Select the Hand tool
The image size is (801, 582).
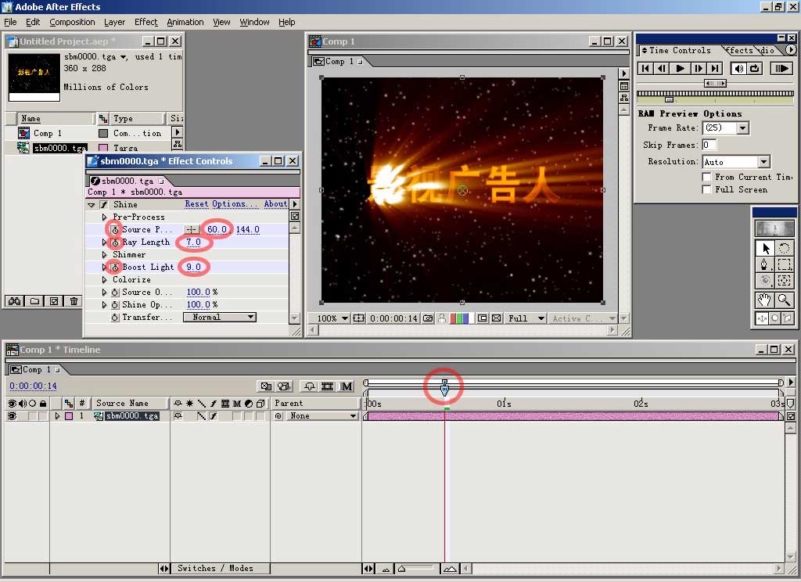pyautogui.click(x=764, y=300)
